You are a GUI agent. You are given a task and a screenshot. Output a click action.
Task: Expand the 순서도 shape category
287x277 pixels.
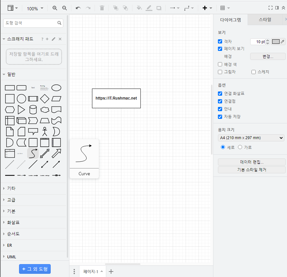[34, 234]
